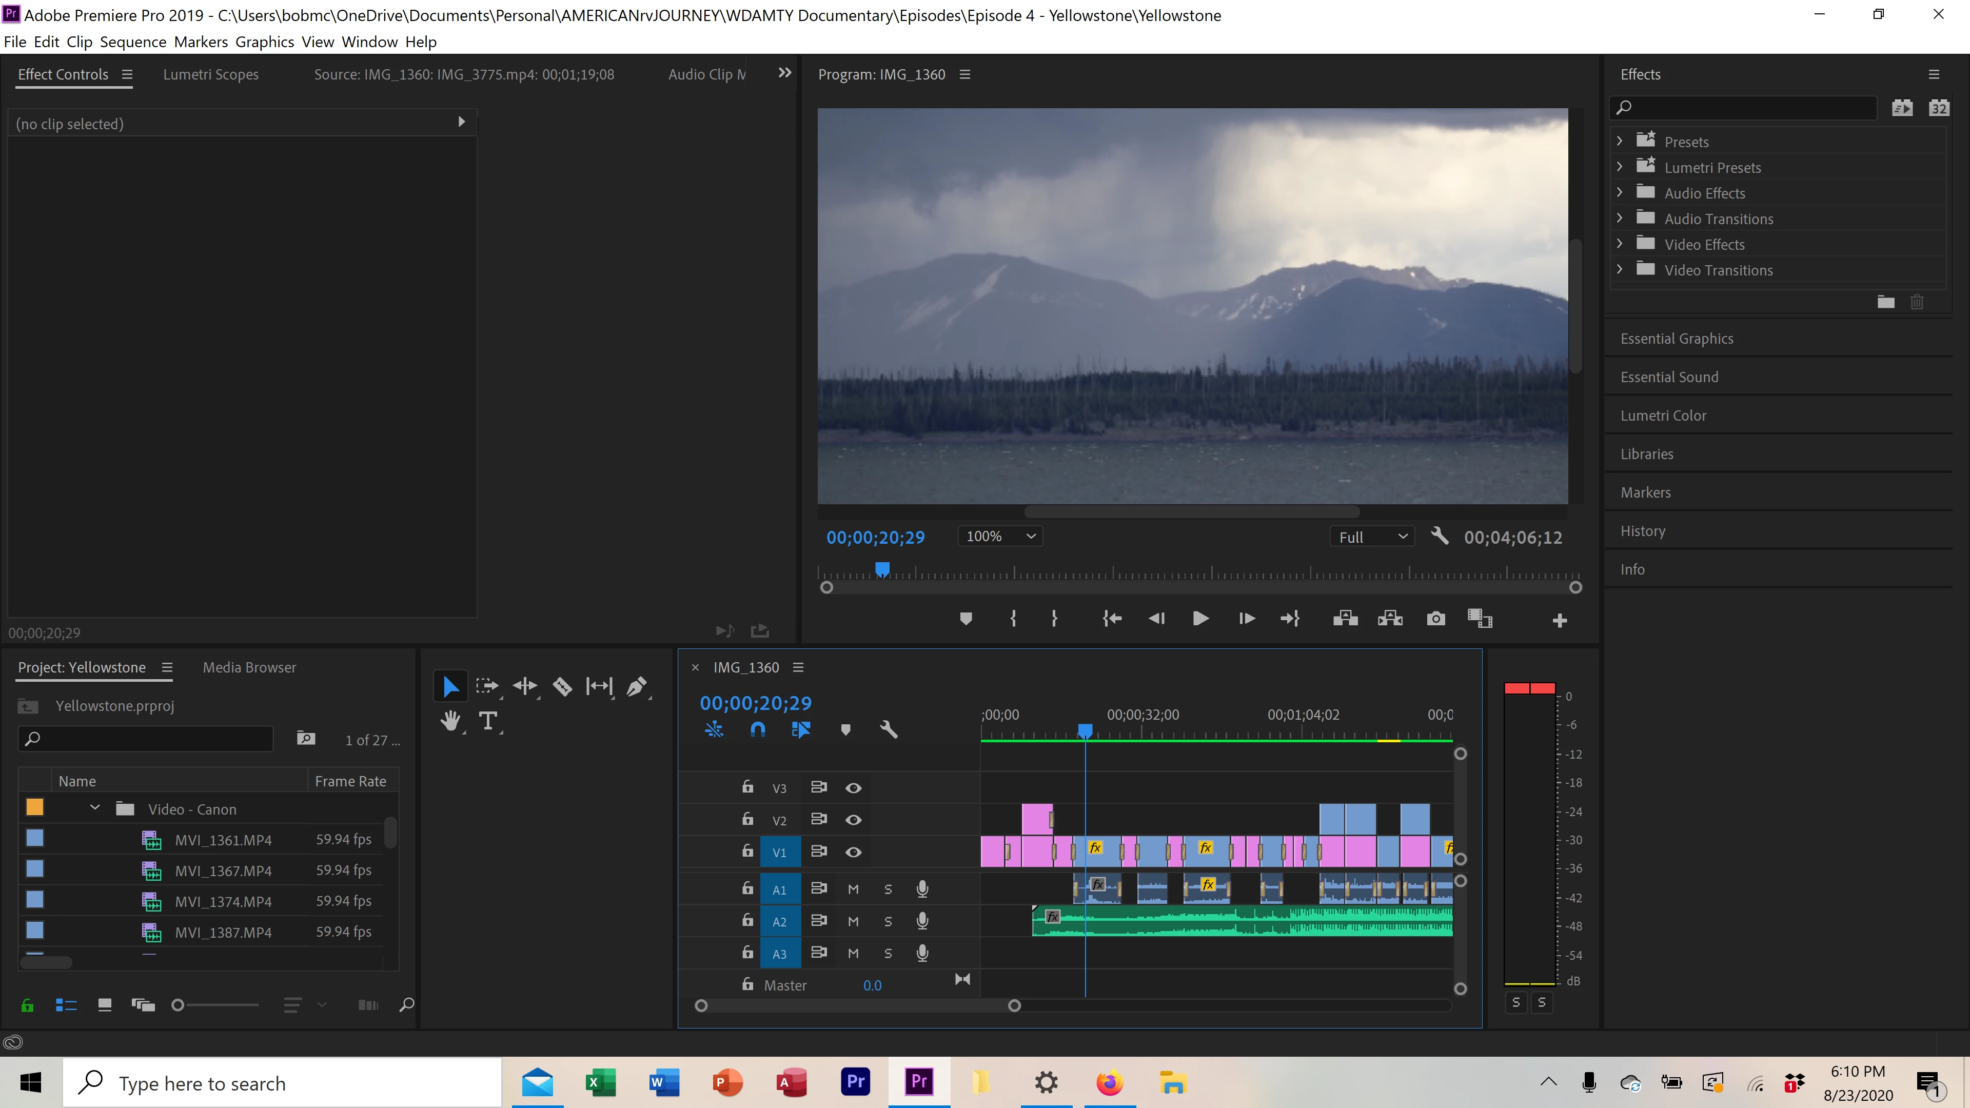The image size is (1970, 1108).
Task: Solo audio track A2
Action: [x=888, y=921]
